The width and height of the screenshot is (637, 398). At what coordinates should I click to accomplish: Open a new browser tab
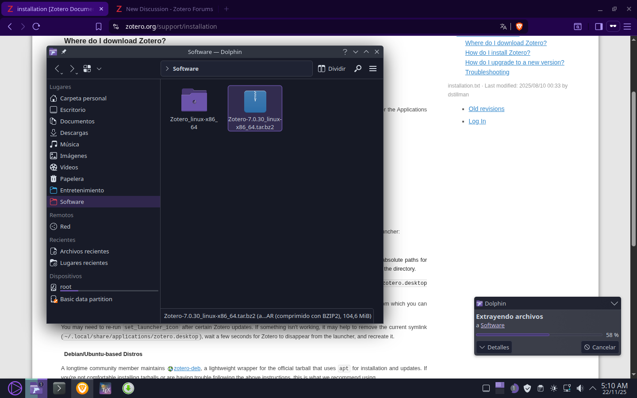226,9
